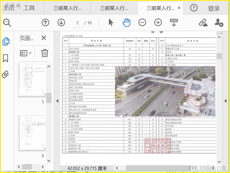Viewport: 230px width, 173px height.
Task: Zoom out with the minus icon
Action: [142, 22]
